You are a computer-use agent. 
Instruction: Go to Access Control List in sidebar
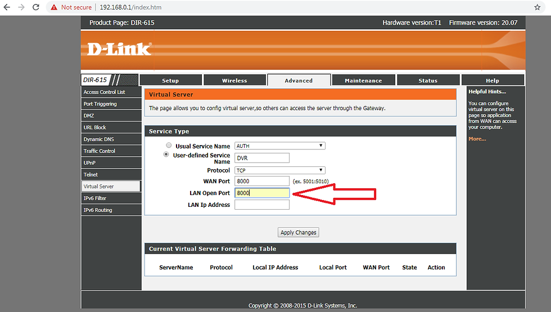111,92
